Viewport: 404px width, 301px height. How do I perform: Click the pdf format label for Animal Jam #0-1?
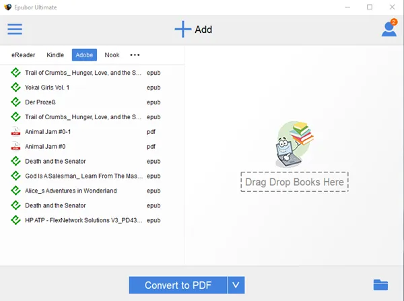151,132
